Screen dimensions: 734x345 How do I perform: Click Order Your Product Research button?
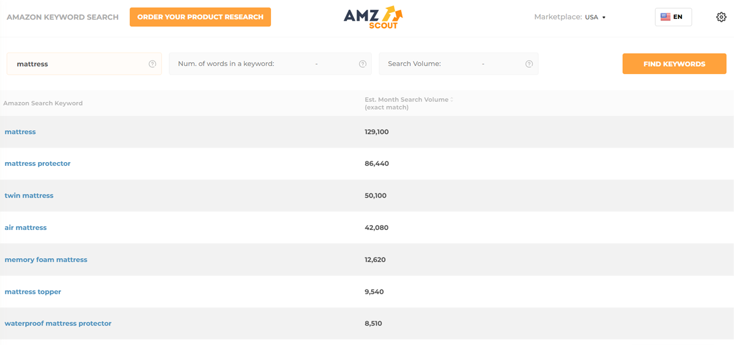(200, 17)
